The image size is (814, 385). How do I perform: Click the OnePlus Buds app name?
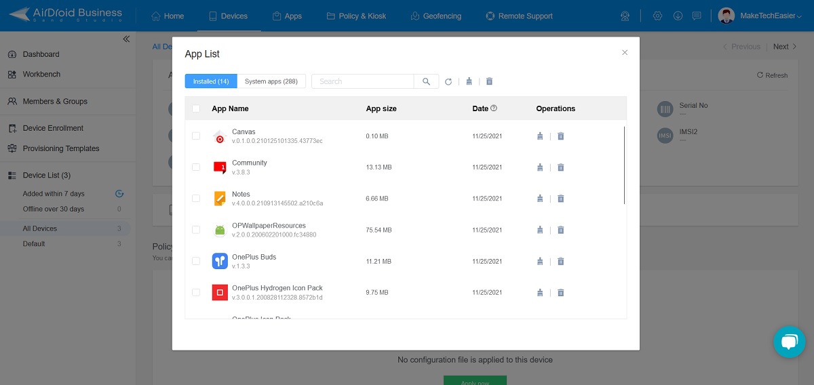point(254,257)
